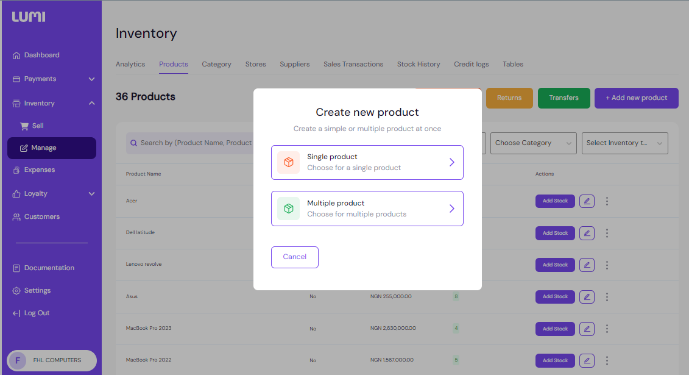Cancel the Create new product dialog

point(294,257)
